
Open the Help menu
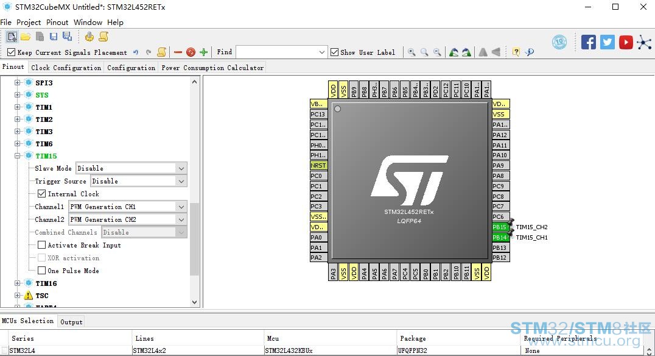115,22
